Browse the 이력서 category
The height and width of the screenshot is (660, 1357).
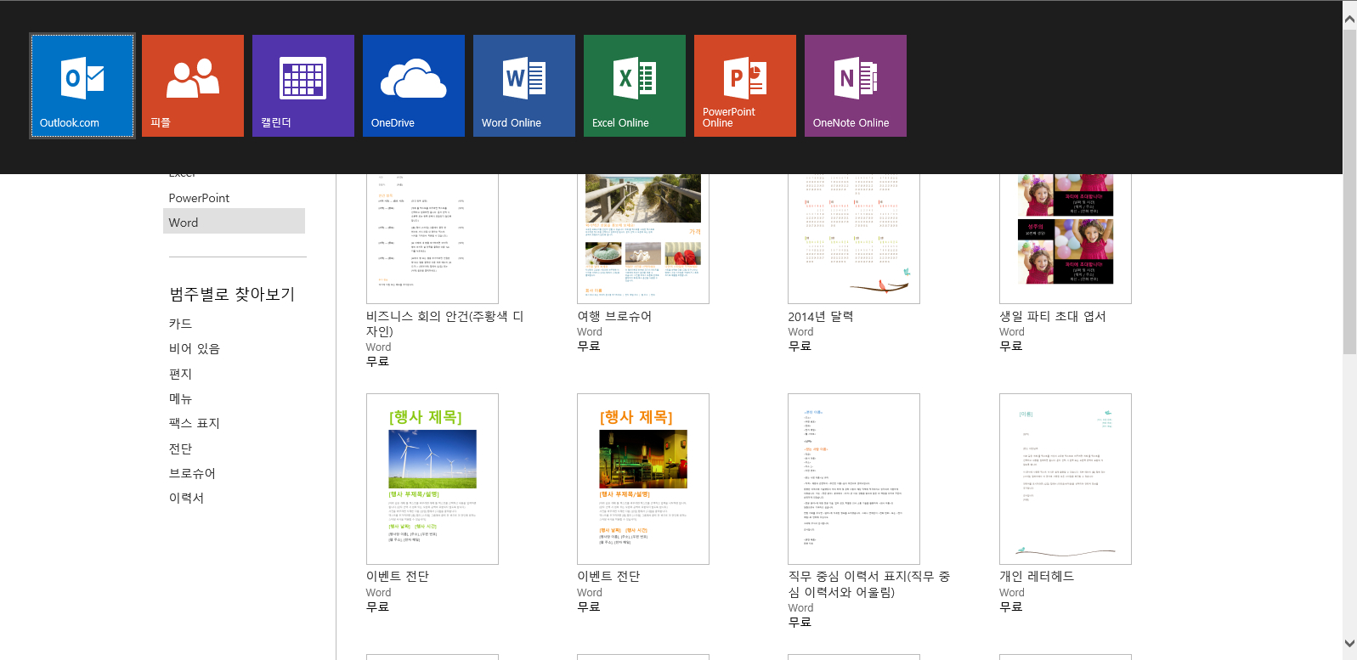[186, 498]
